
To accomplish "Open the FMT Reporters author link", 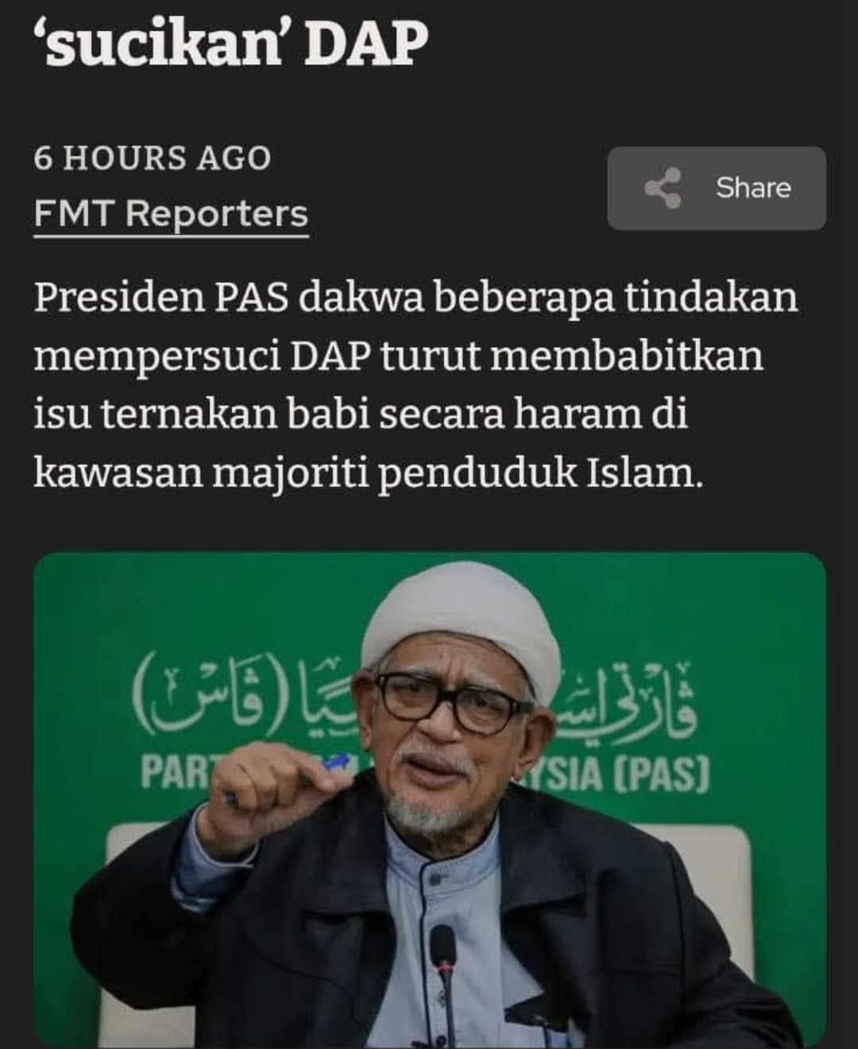I will click(171, 214).
